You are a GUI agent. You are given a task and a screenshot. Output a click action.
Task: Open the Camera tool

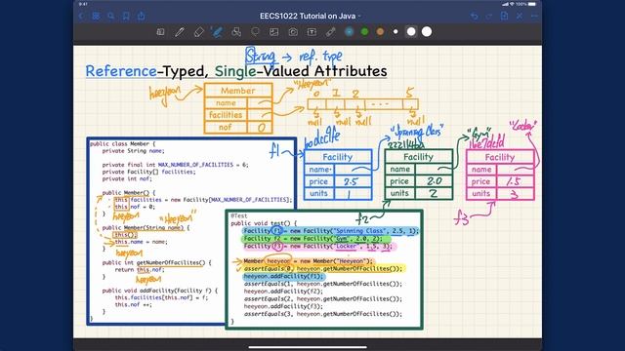(x=293, y=32)
